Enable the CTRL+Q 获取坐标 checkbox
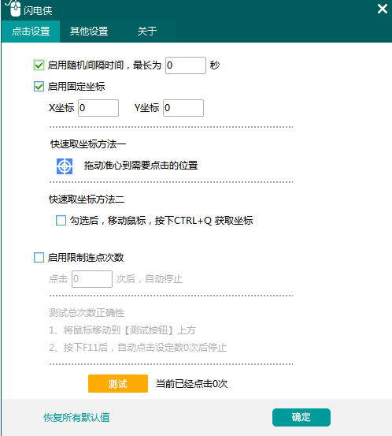The image size is (392, 436). point(61,221)
